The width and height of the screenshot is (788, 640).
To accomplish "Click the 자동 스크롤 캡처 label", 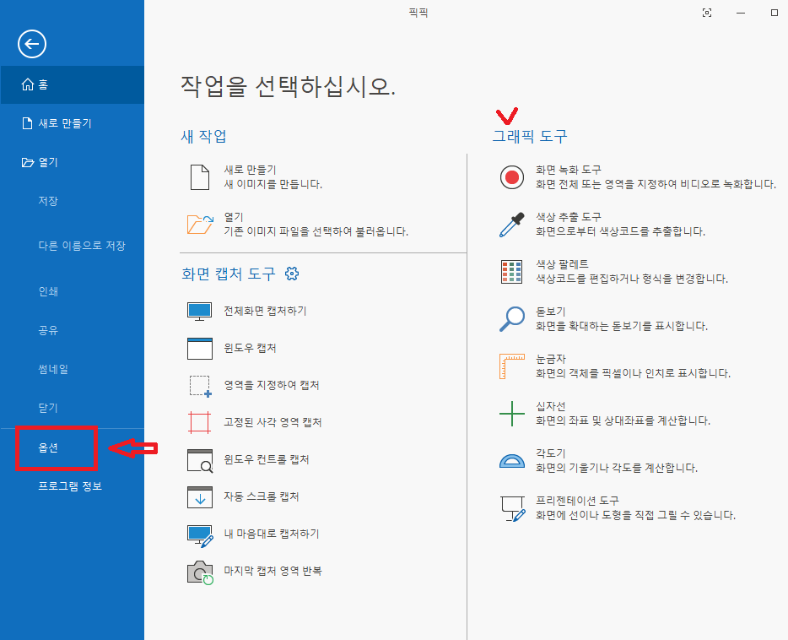I will click(262, 496).
